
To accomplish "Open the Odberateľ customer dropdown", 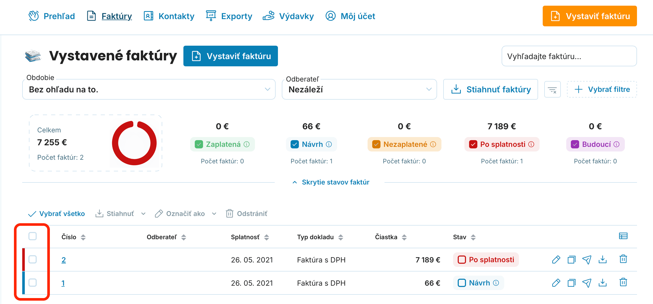I will pyautogui.click(x=359, y=89).
